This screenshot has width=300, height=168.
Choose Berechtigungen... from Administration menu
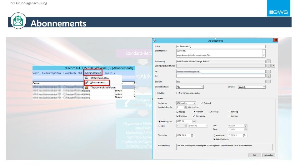100,78
